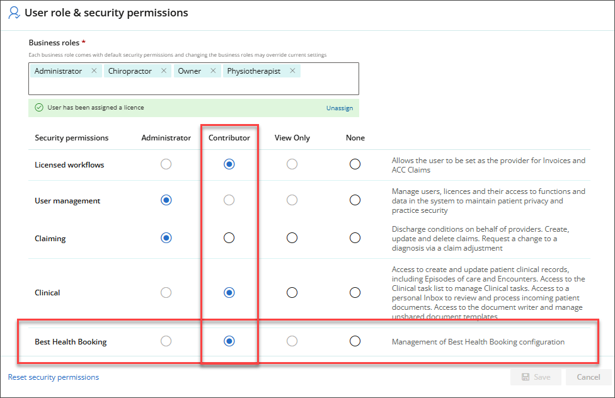Select Contributor for Claiming
This screenshot has width=615, height=398.
pos(229,237)
